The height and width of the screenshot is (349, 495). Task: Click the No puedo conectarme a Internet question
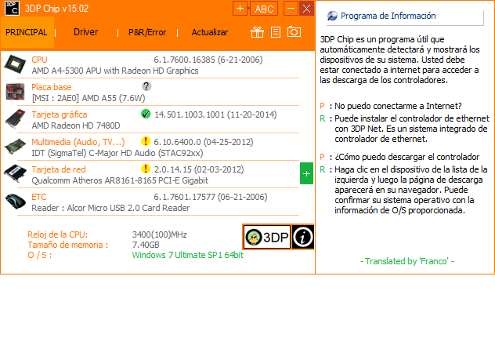tap(398, 106)
